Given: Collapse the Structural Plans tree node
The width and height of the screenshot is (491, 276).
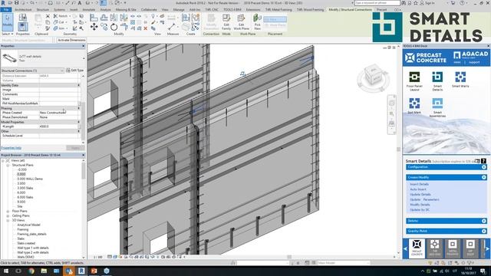Looking at the screenshot, I should click(x=8, y=165).
